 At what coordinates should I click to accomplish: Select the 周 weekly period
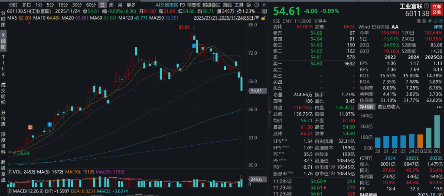(x=111, y=5)
